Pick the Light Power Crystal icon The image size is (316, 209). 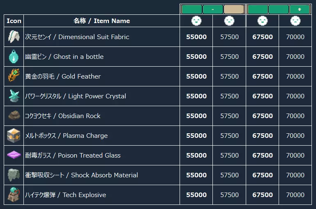click(14, 96)
